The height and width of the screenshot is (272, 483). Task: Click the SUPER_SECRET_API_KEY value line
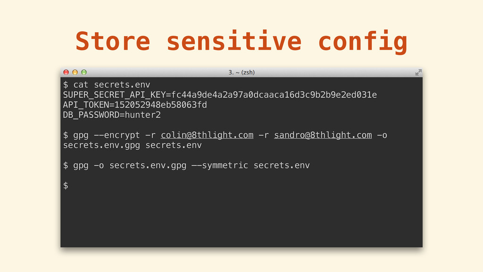(x=220, y=94)
